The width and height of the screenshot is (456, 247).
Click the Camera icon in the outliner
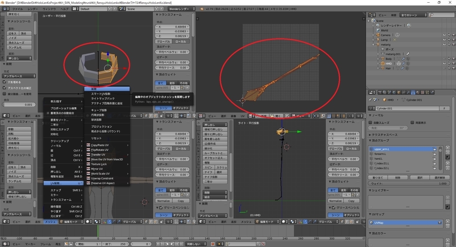[378, 35]
